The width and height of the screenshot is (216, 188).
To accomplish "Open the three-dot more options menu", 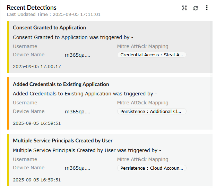I will click(x=207, y=8).
